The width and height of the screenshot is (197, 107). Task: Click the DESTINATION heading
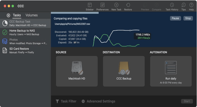(111, 52)
